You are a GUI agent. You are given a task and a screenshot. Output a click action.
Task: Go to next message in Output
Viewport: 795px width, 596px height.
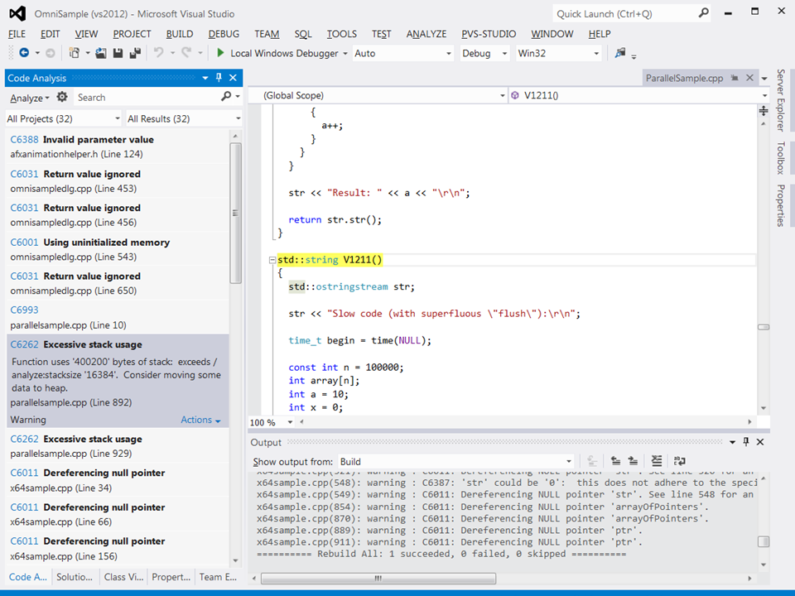[634, 461]
